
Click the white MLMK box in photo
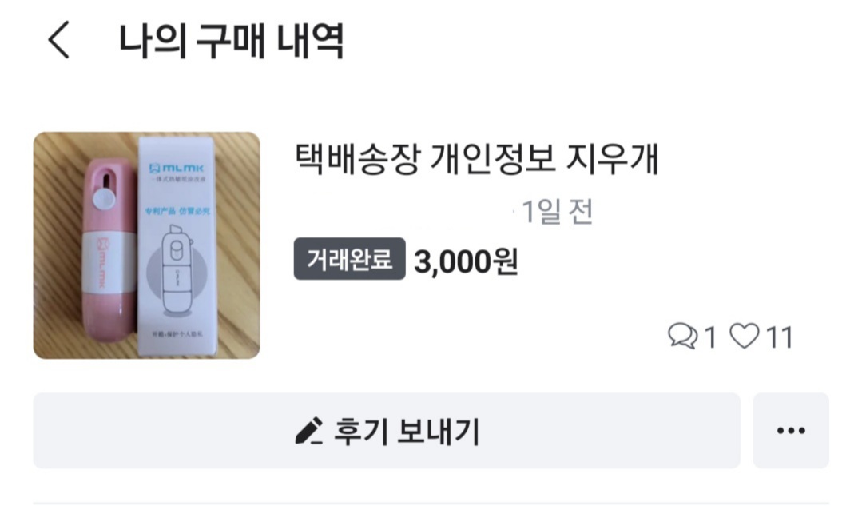coord(178,245)
